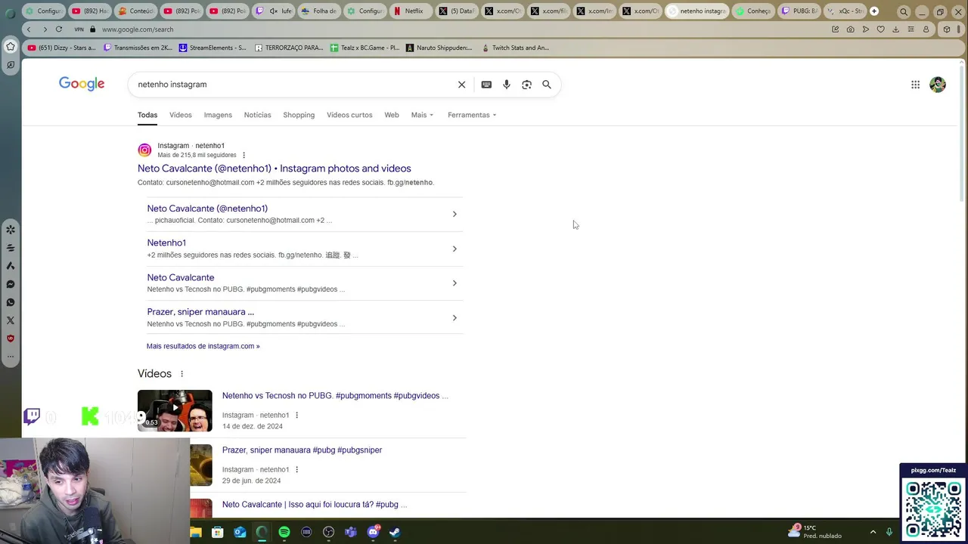Open Microsoft Teams from the taskbar

tap(351, 532)
